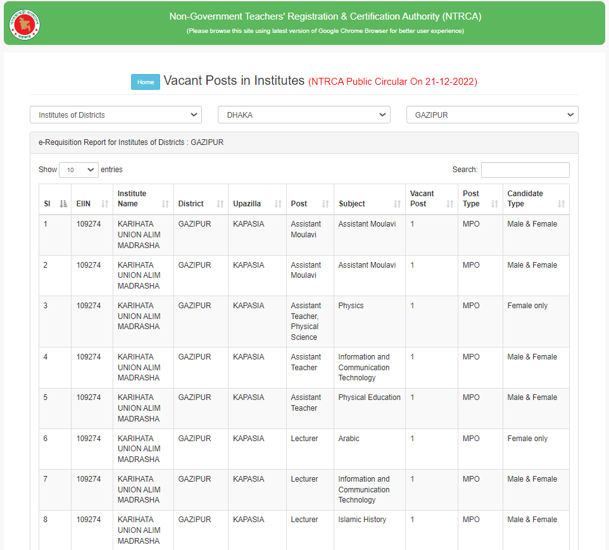Click Physics subject in row 3
This screenshot has width=609, height=550.
tap(351, 306)
